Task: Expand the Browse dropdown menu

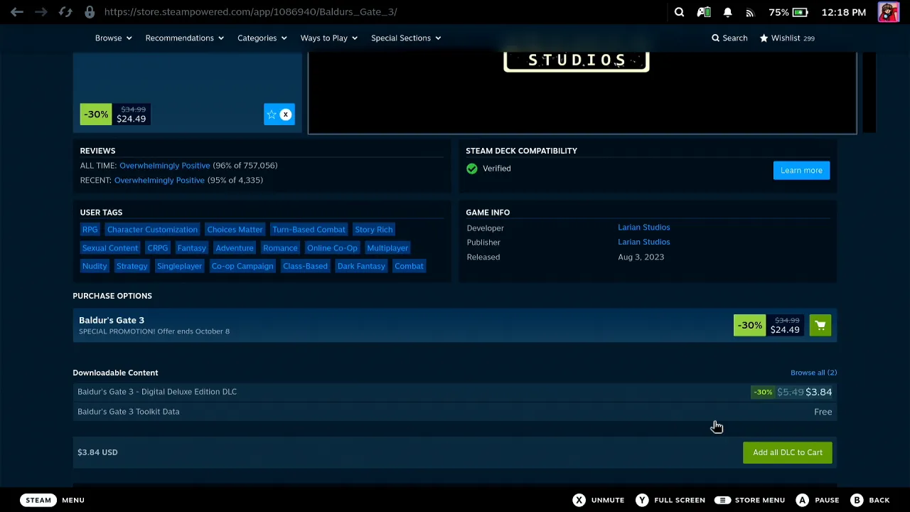Action: (x=113, y=38)
